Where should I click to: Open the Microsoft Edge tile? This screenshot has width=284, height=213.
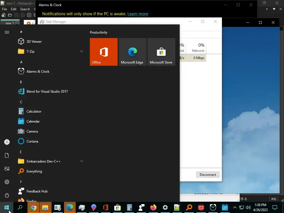point(132,52)
